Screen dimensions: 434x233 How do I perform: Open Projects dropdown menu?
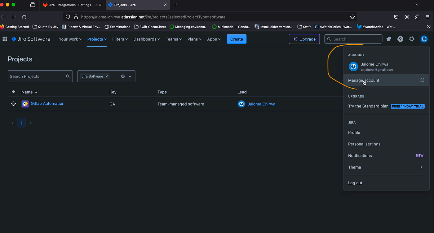[97, 39]
